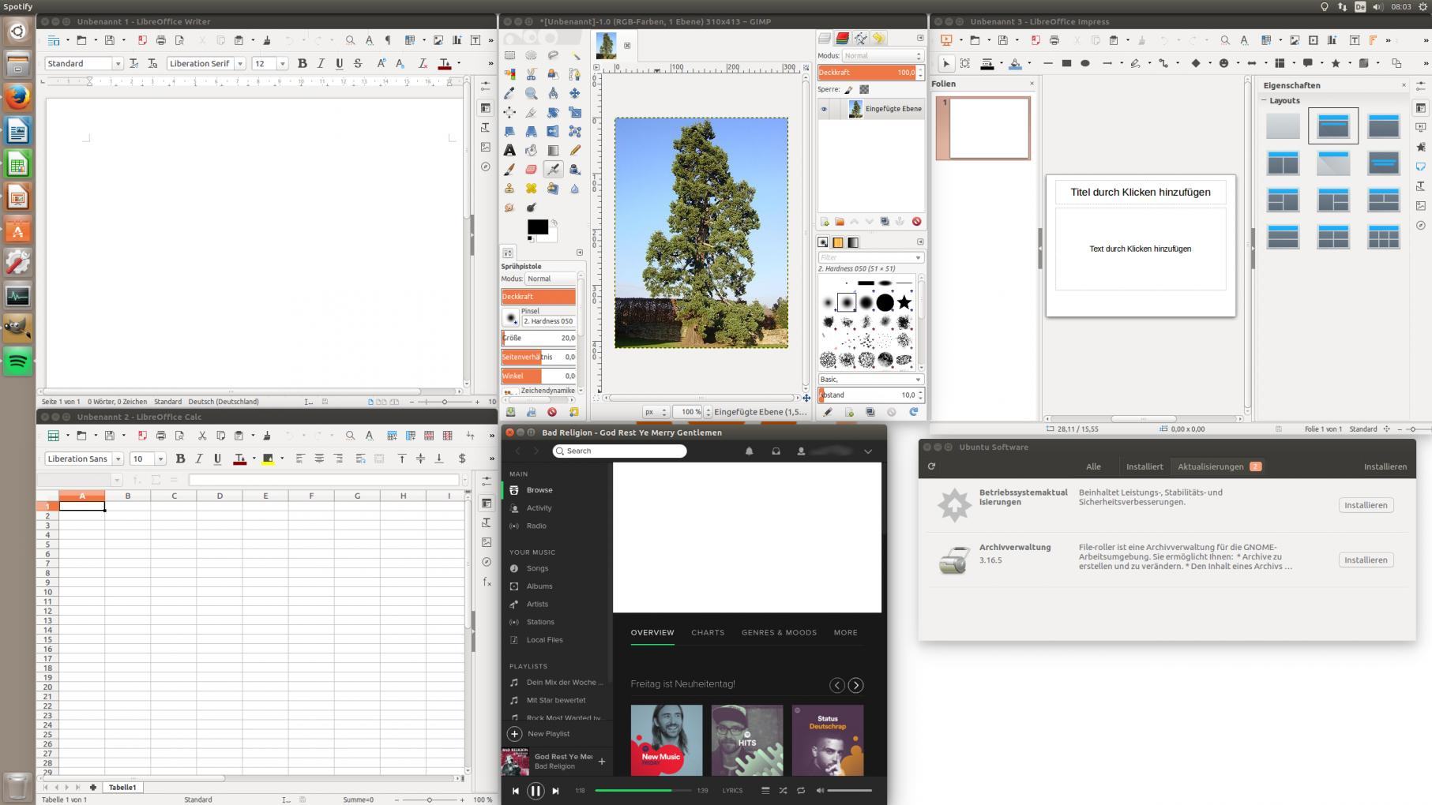Open the Installiert tab in Ubuntu Software
Image resolution: width=1432 pixels, height=805 pixels.
point(1144,466)
